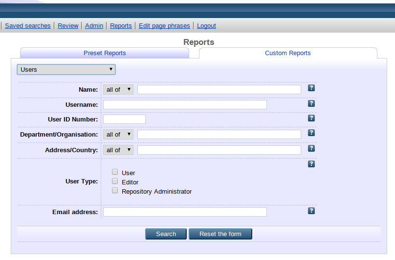Open help icon for Username row
The image size is (395, 260).
coord(311,103)
